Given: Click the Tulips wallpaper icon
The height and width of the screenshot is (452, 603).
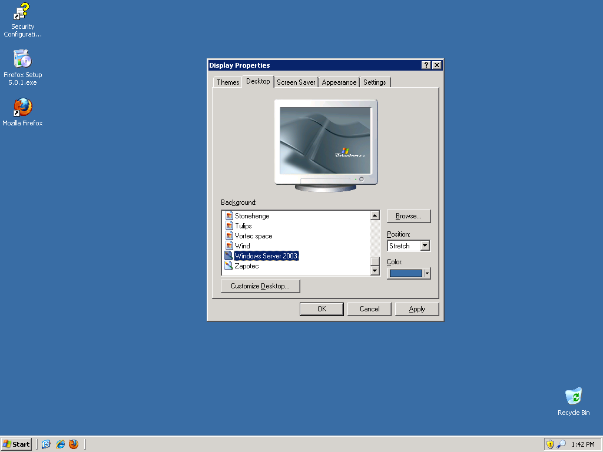Looking at the screenshot, I should [x=229, y=225].
